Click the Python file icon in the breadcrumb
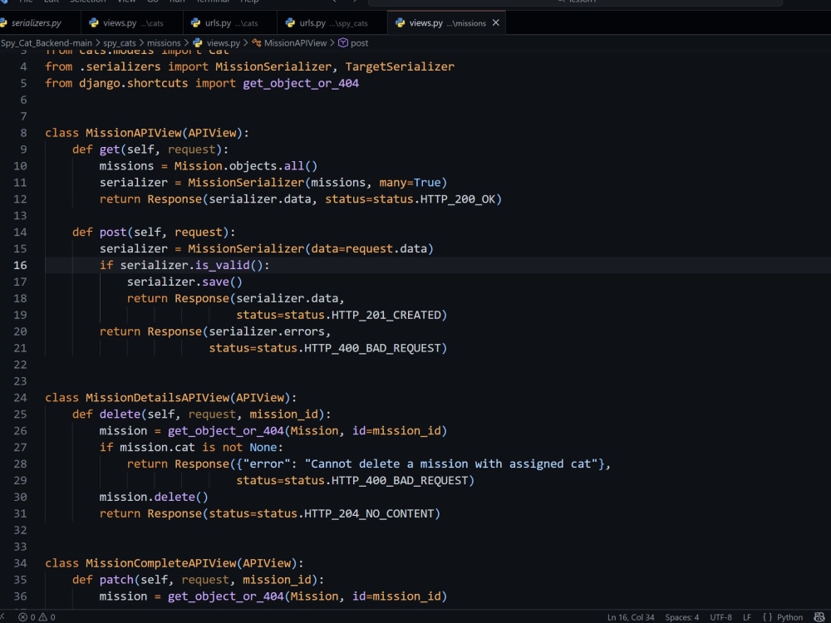 (198, 43)
